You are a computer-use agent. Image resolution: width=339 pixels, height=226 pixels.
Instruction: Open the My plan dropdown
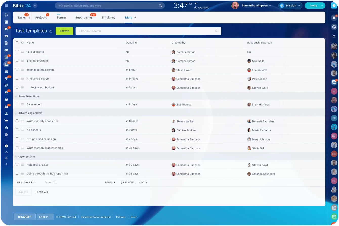pos(290,6)
